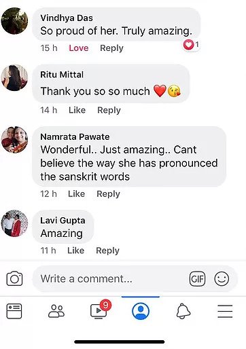Reply to Namrata Pawate's comment

tap(108, 194)
